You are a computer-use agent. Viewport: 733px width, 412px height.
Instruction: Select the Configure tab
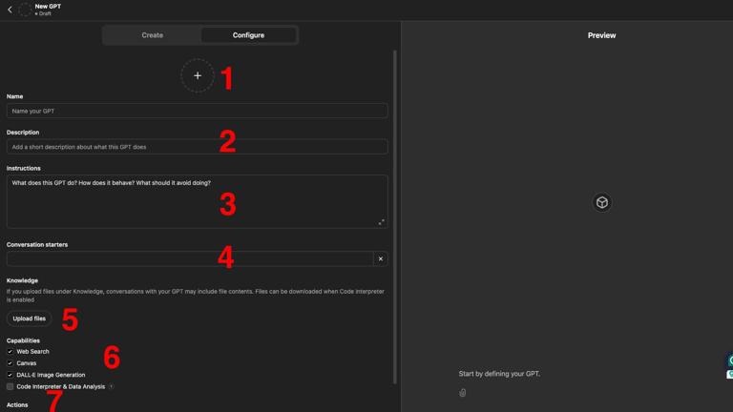pyautogui.click(x=248, y=35)
